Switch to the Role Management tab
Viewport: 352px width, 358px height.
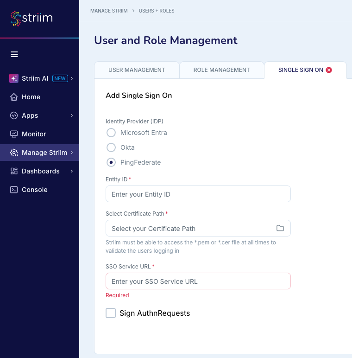pos(221,70)
